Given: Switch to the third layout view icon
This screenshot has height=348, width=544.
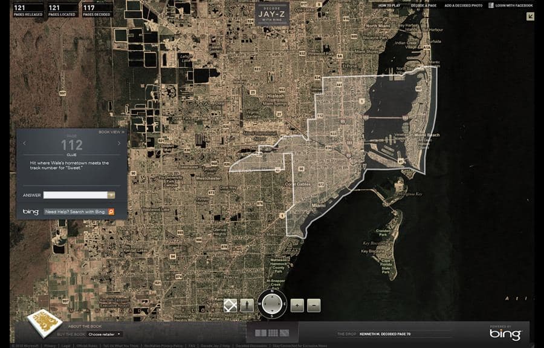Looking at the screenshot, I should pyautogui.click(x=284, y=333).
